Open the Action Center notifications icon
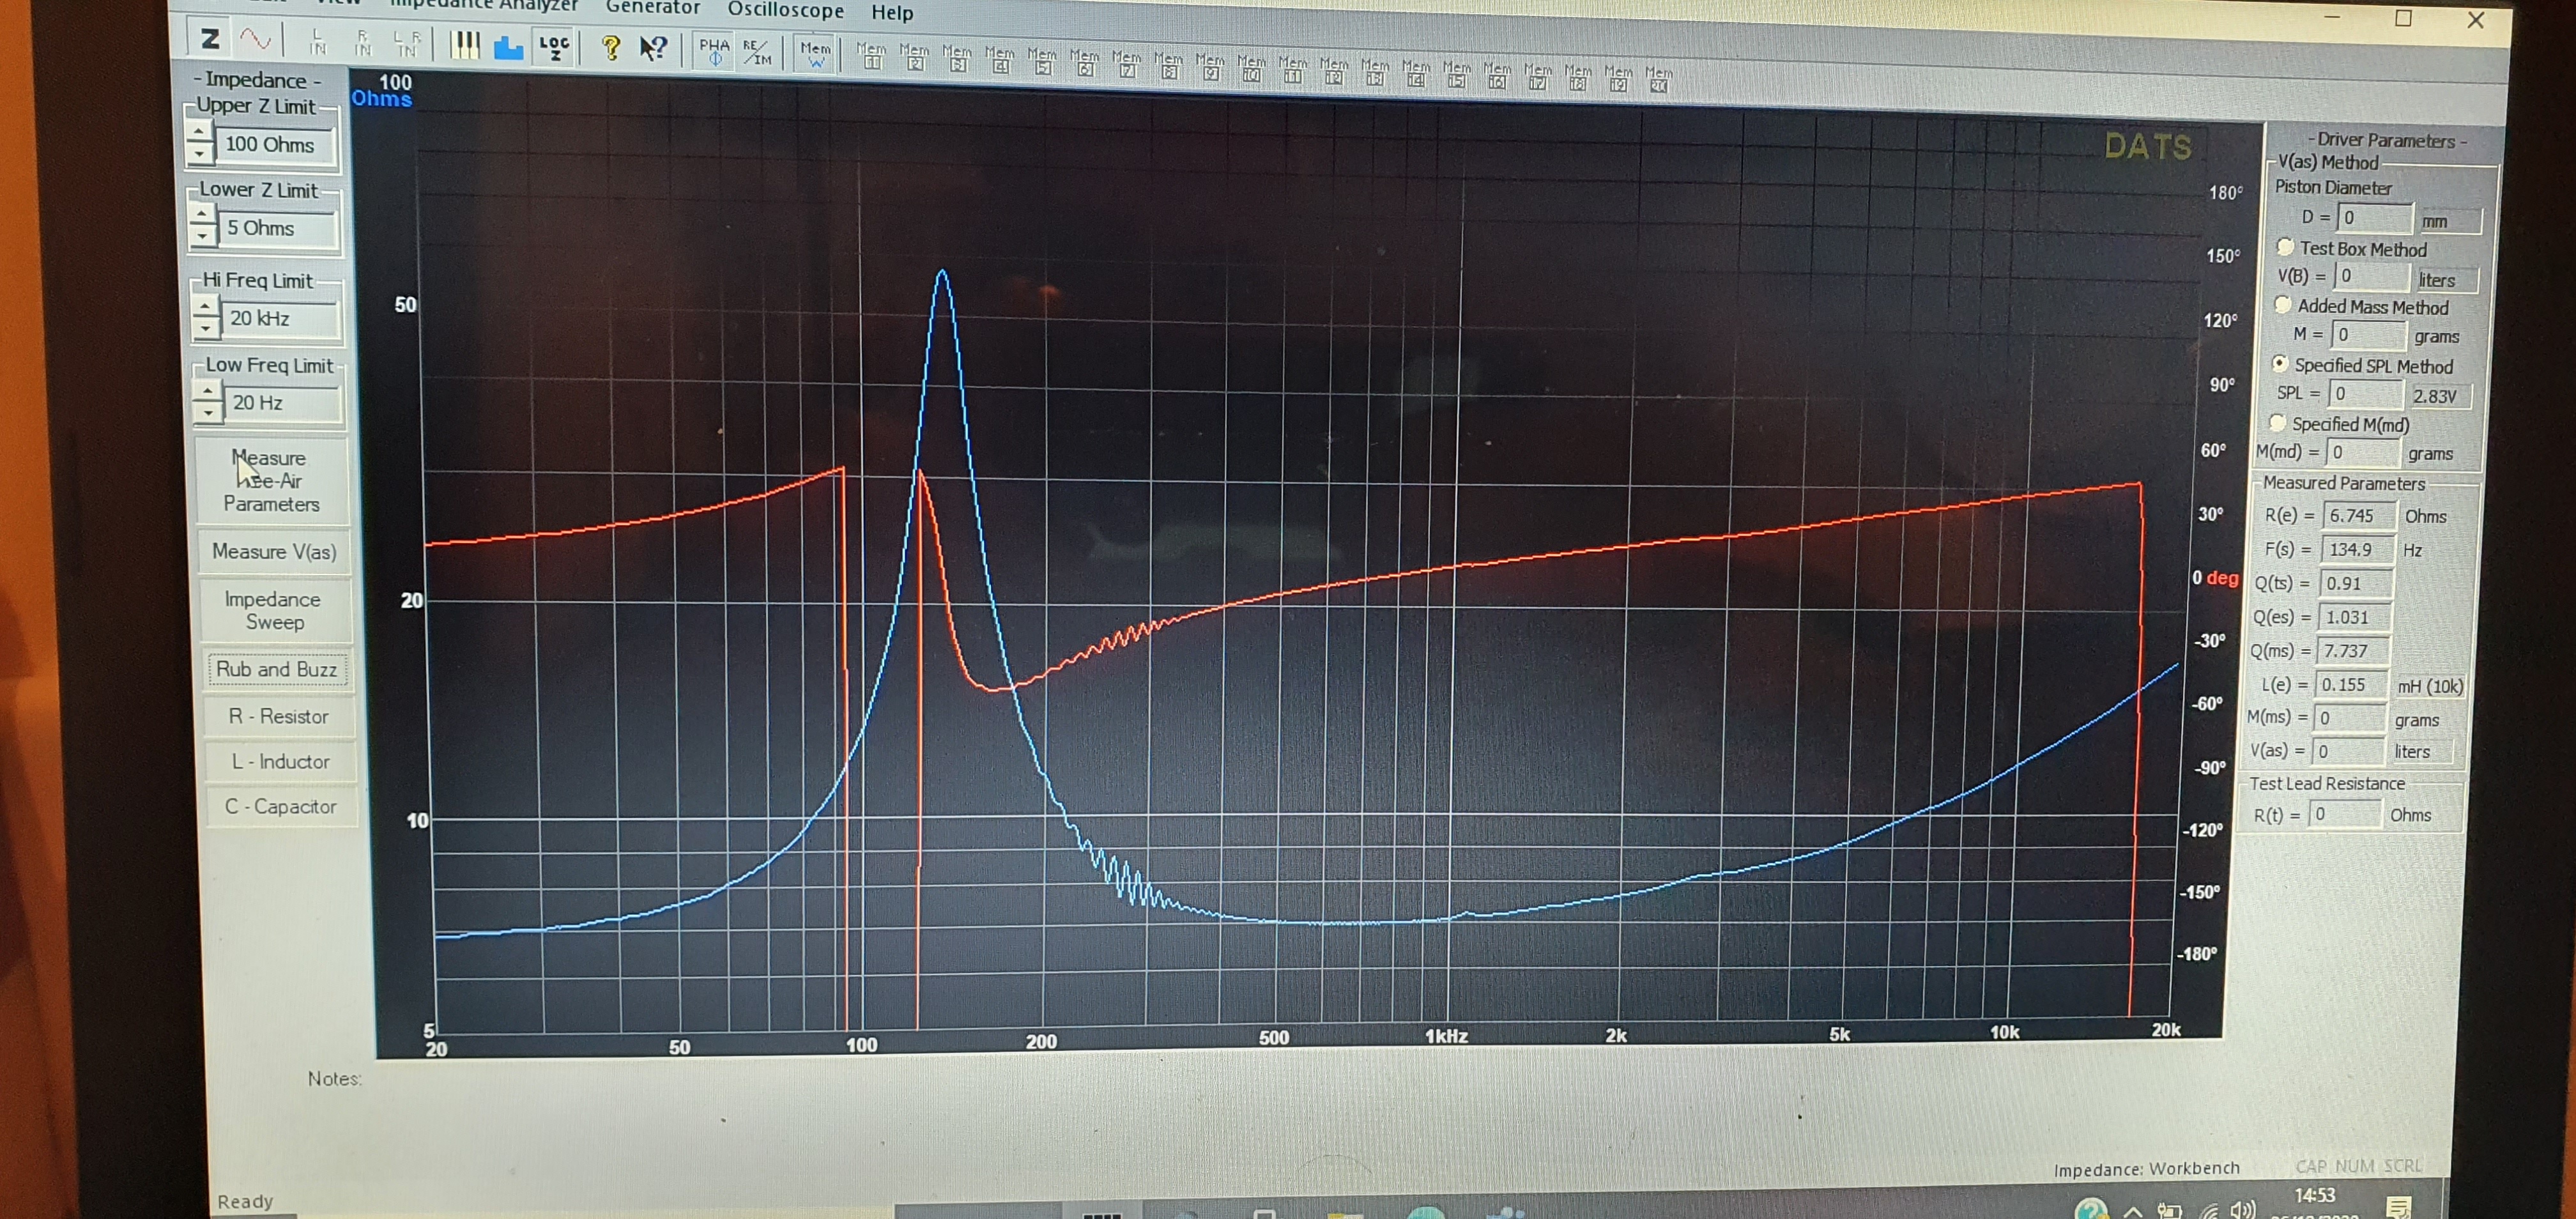2576x1219 pixels. coord(2400,1207)
